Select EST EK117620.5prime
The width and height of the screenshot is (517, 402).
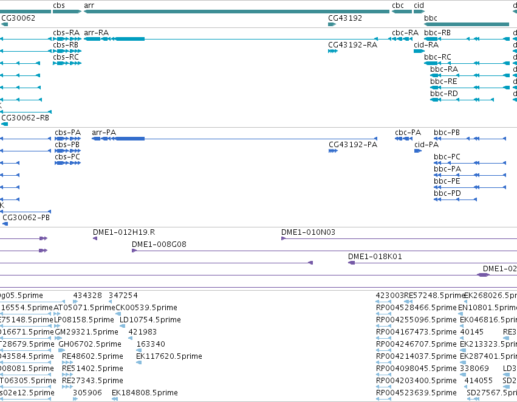(x=139, y=362)
